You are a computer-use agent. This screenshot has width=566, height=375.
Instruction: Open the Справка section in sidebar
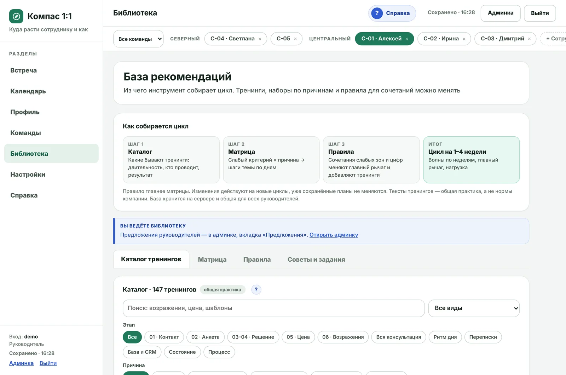click(51, 195)
